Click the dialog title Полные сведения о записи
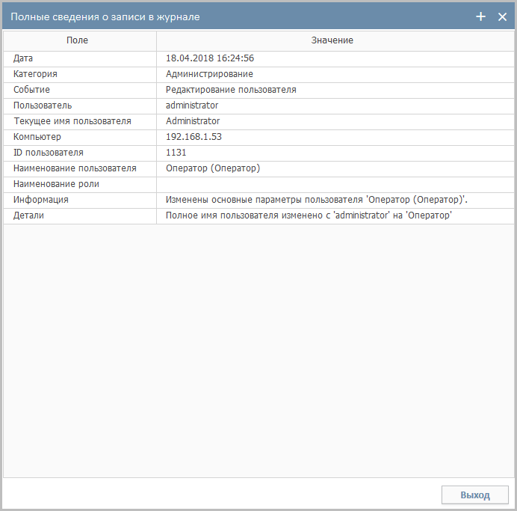Image resolution: width=517 pixels, height=511 pixels. [105, 16]
